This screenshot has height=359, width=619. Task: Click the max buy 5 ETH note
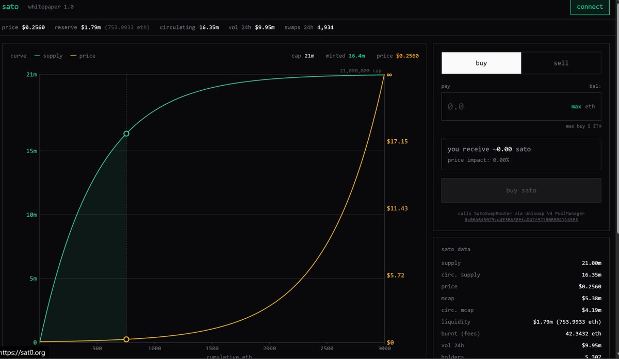coord(583,126)
